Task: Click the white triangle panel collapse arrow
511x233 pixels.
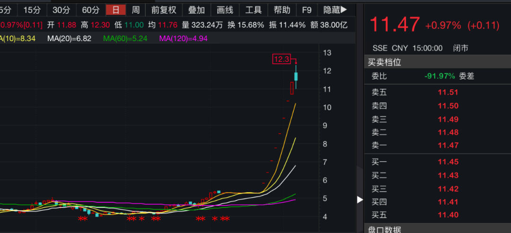Action: [x=360, y=200]
